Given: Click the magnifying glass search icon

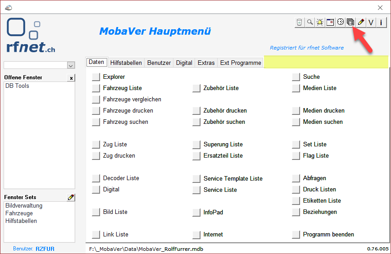Looking at the screenshot, I should (x=310, y=23).
